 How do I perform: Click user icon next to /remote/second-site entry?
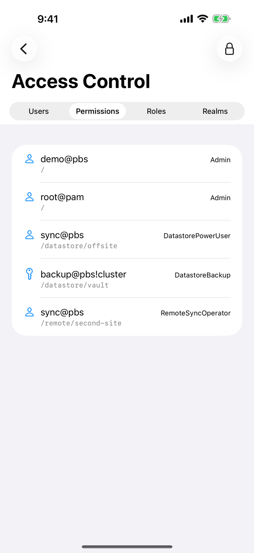[29, 312]
